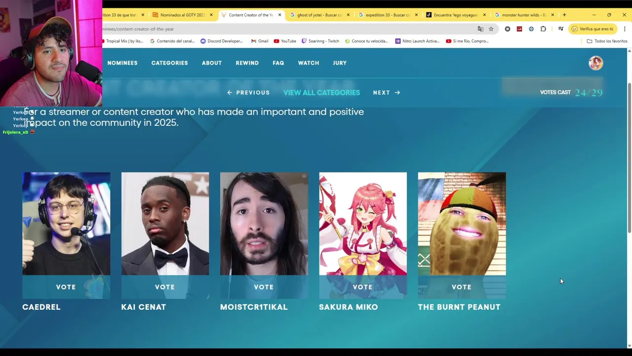Open the JURY menu item
This screenshot has height=356, width=632.
pos(340,63)
